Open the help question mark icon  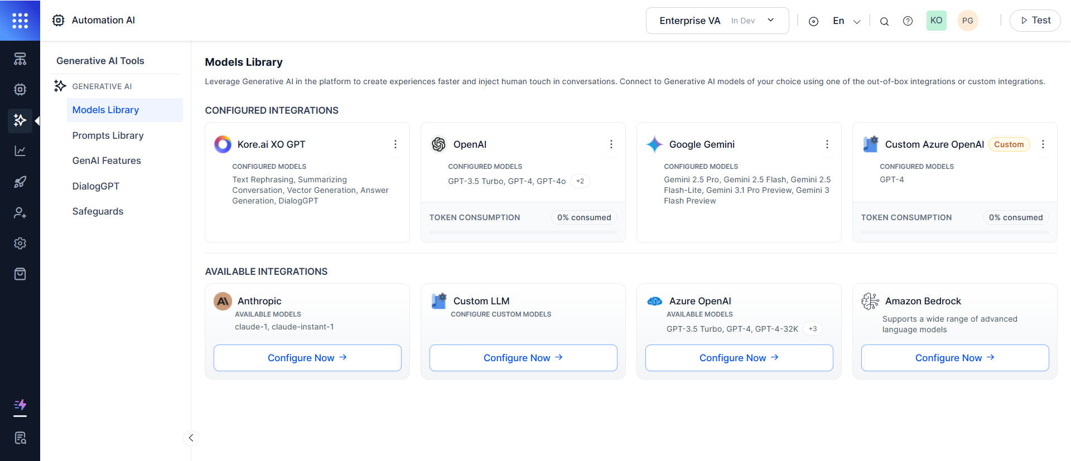tap(908, 21)
